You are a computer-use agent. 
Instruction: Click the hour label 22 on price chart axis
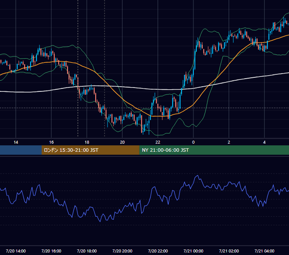click(158, 142)
